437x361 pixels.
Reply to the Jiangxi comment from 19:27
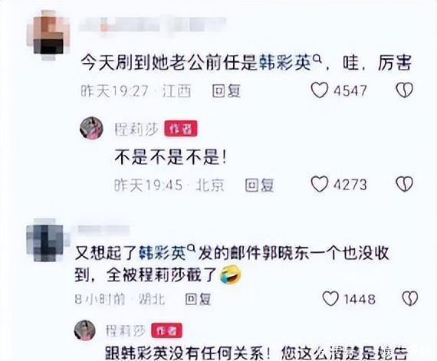click(x=226, y=90)
